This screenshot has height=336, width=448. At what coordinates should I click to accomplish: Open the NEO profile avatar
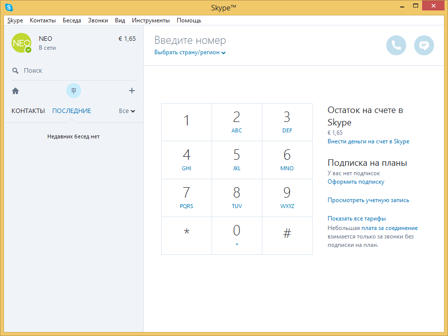pyautogui.click(x=21, y=43)
